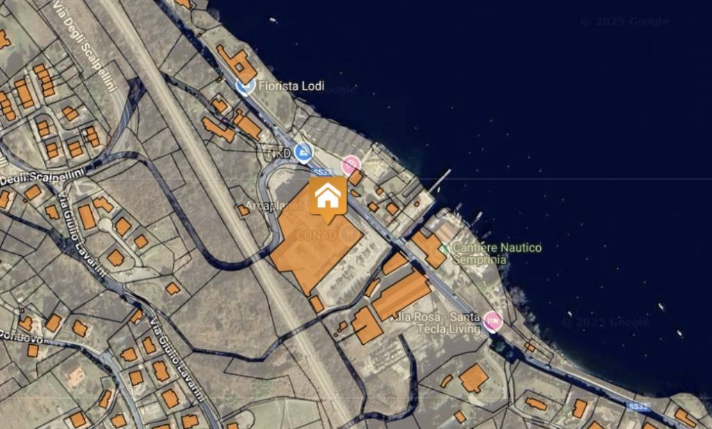Select the orange building above Fiorista Lodi
The width and height of the screenshot is (712, 429).
[237, 63]
